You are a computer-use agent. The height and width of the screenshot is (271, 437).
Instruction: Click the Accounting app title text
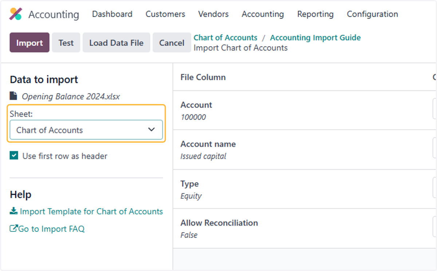click(54, 15)
